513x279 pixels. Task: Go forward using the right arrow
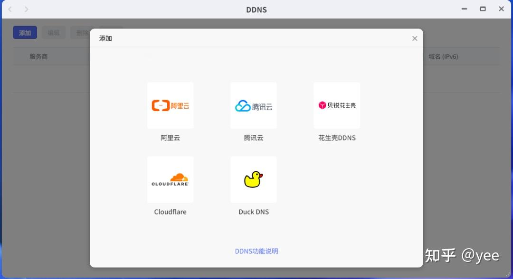coord(26,9)
